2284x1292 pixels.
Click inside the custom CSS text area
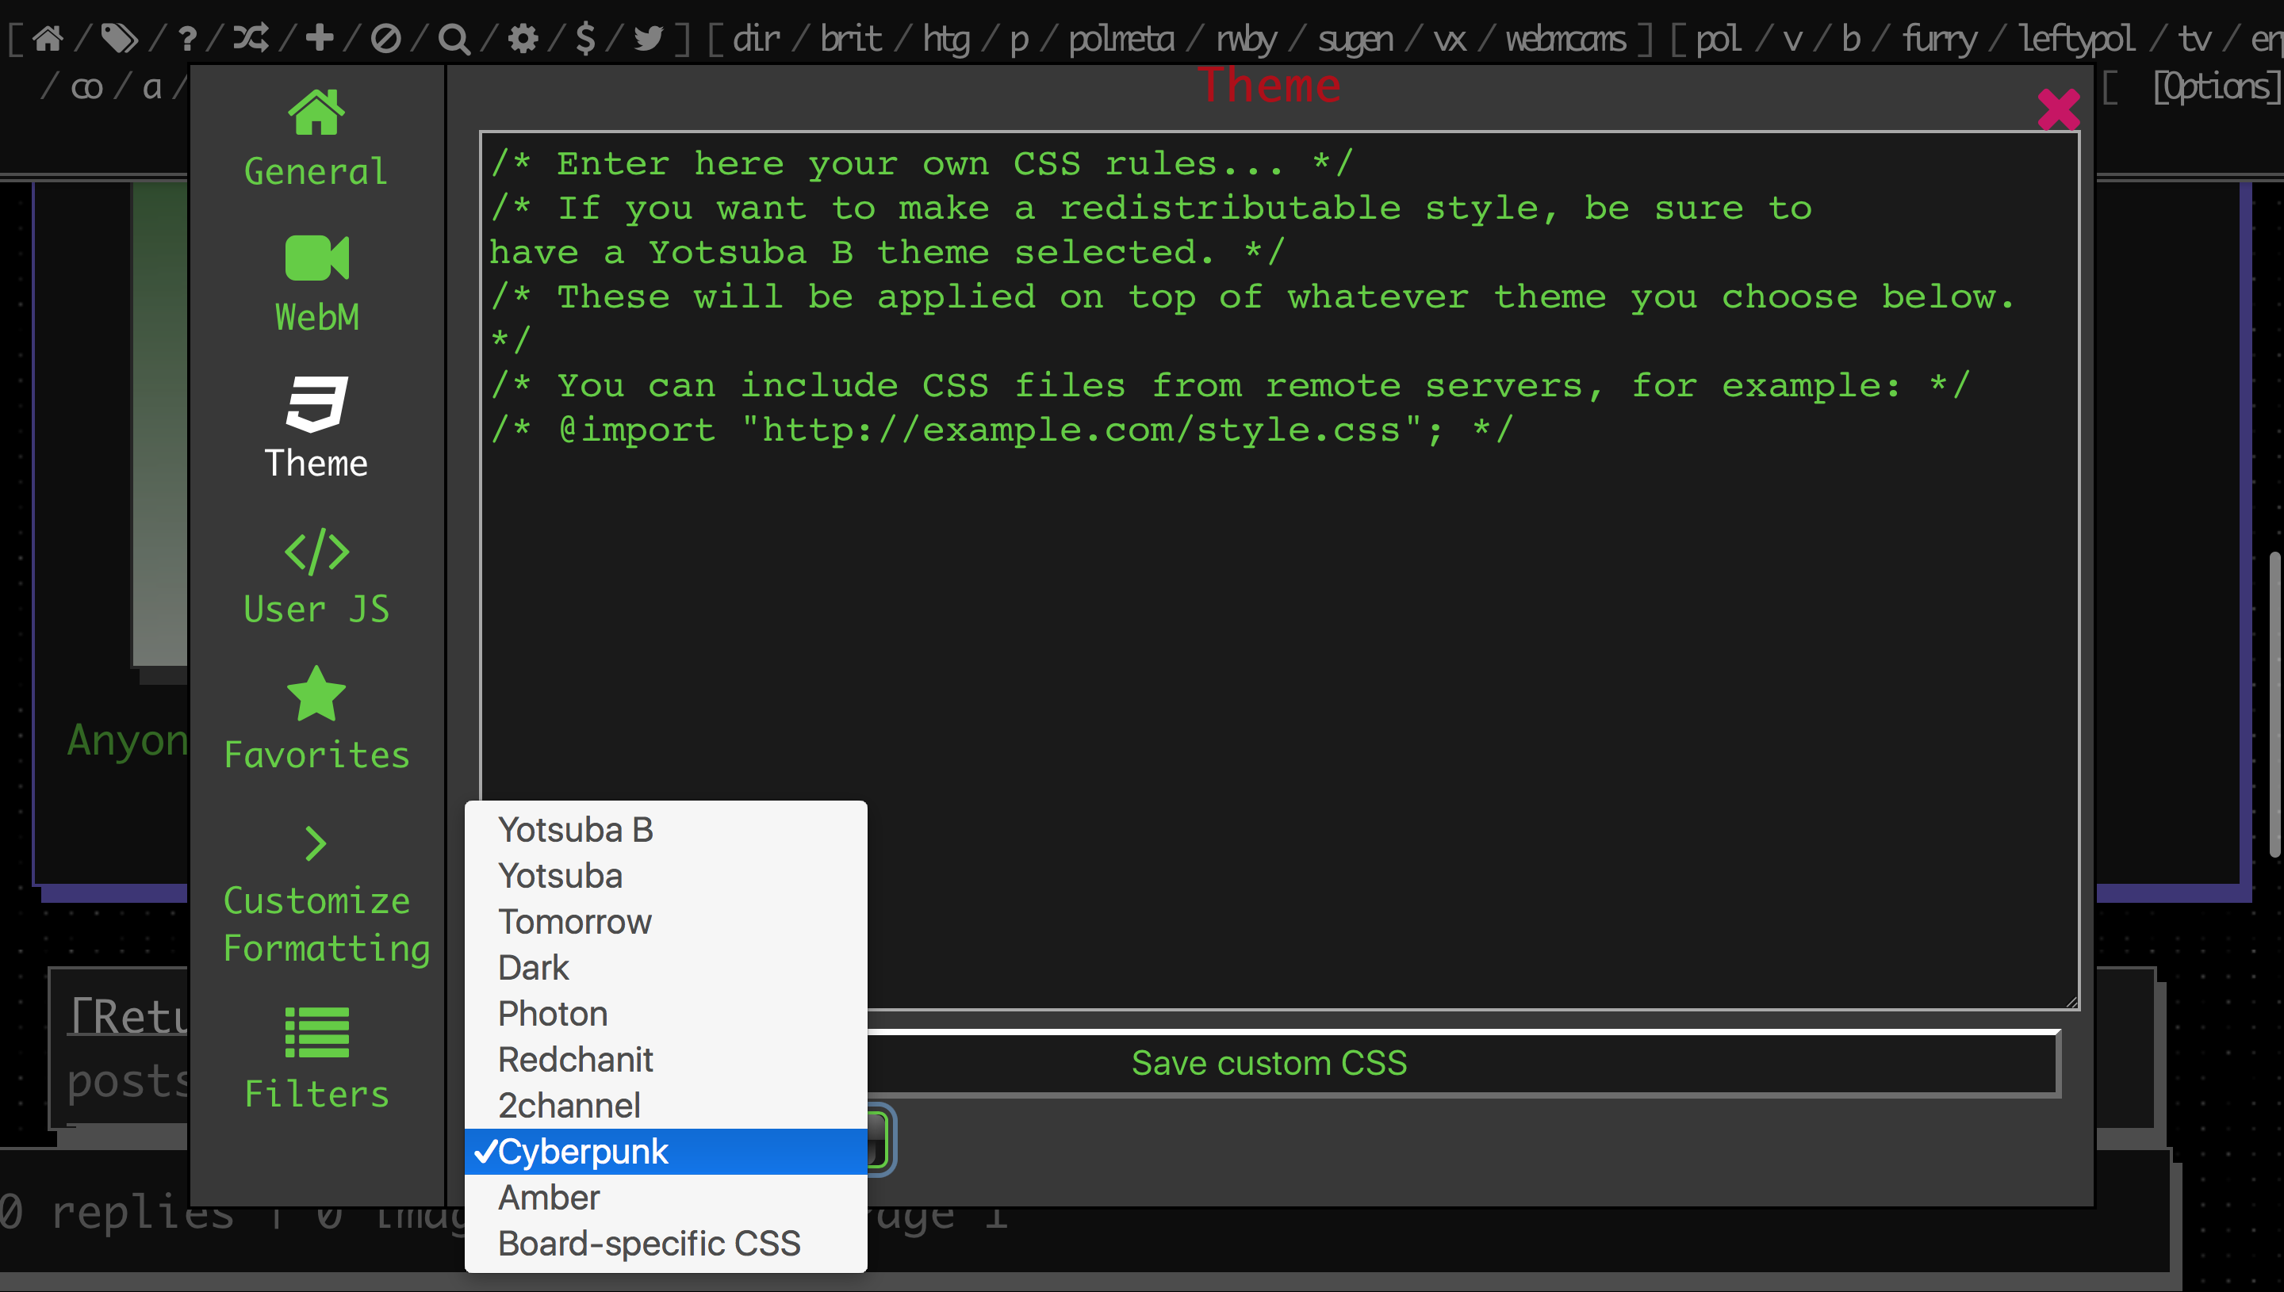[x=1279, y=571]
